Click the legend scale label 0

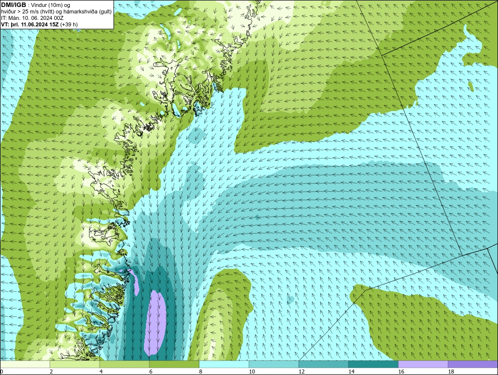click(2, 372)
